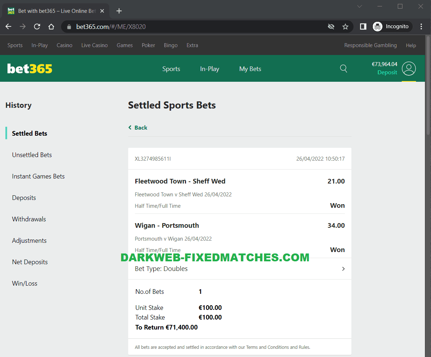Image resolution: width=431 pixels, height=357 pixels.
Task: Click the Bet Type: Doubles row
Action: [x=240, y=269]
